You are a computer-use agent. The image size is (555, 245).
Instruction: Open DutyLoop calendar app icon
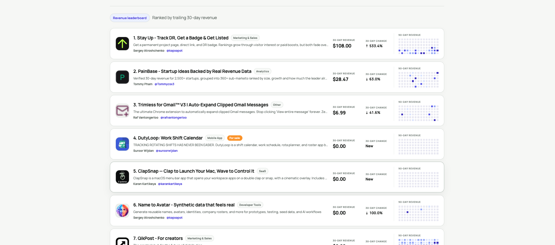(122, 144)
